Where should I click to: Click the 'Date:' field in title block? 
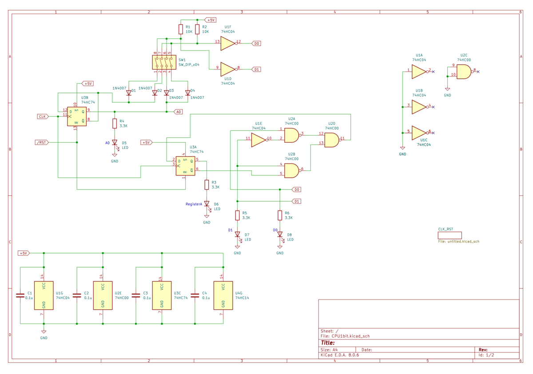(x=367, y=350)
